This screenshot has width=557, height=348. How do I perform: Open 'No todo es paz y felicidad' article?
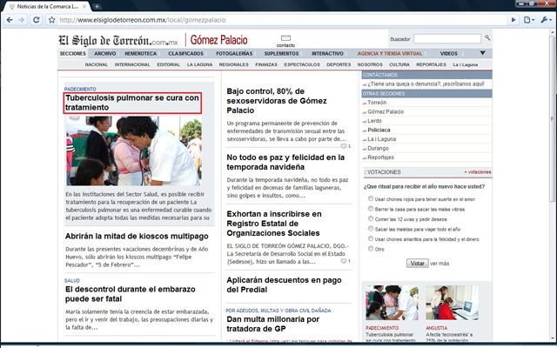(x=285, y=162)
